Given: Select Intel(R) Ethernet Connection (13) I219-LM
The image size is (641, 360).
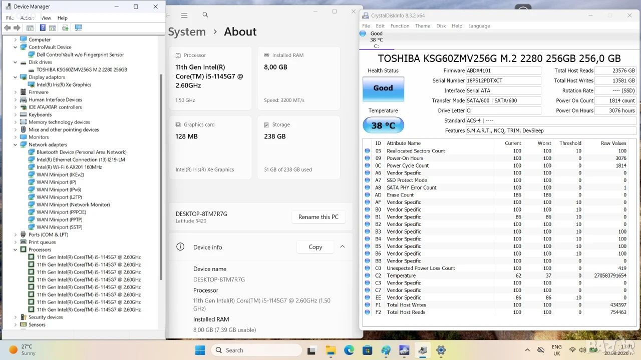Looking at the screenshot, I should tap(81, 159).
